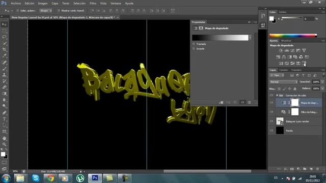Image resolution: width=326 pixels, height=183 pixels.
Task: Switch to the Canales tab
Action: pyautogui.click(x=284, y=70)
